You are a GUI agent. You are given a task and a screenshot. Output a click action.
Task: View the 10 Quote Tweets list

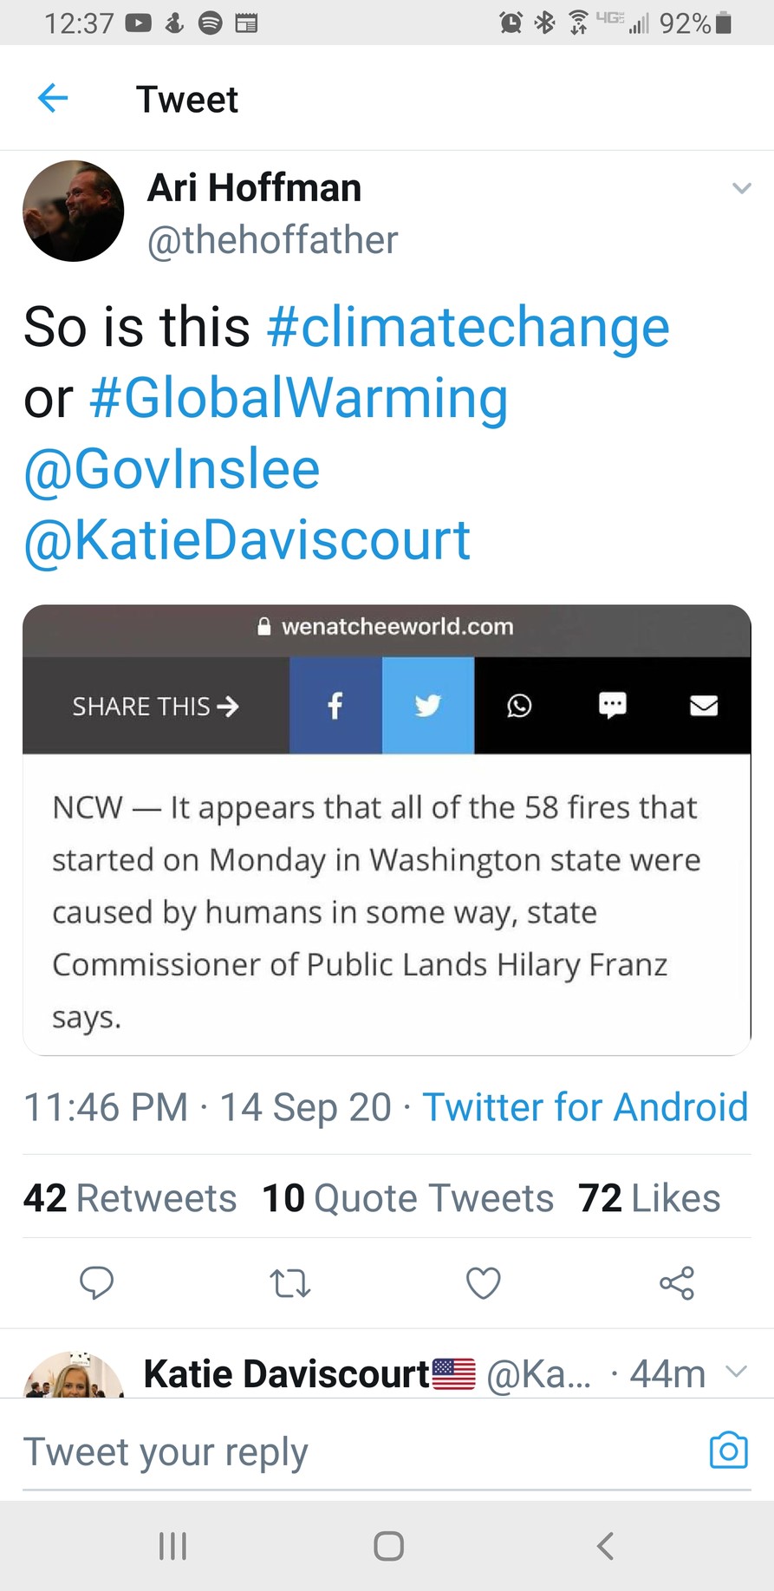(407, 1198)
